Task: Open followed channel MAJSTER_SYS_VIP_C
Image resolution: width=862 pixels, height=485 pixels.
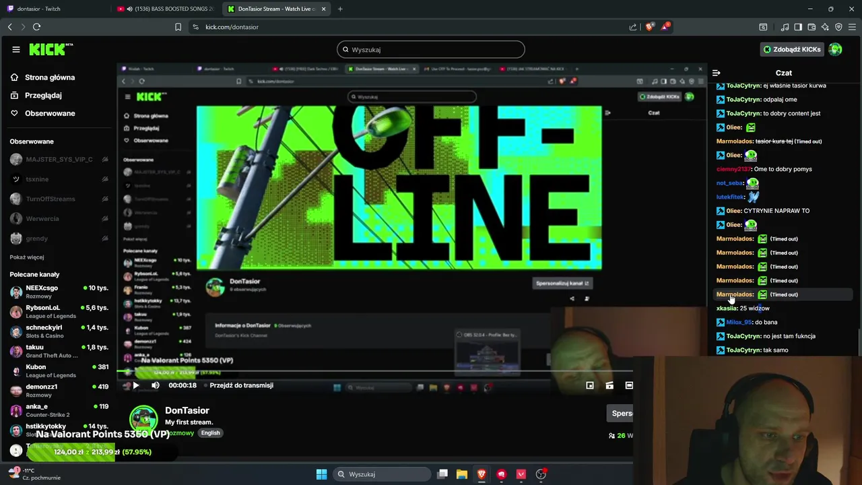Action: point(59,160)
